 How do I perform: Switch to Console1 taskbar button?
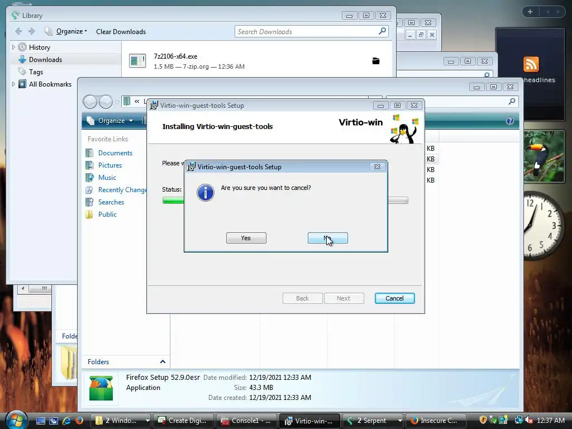[246, 421]
